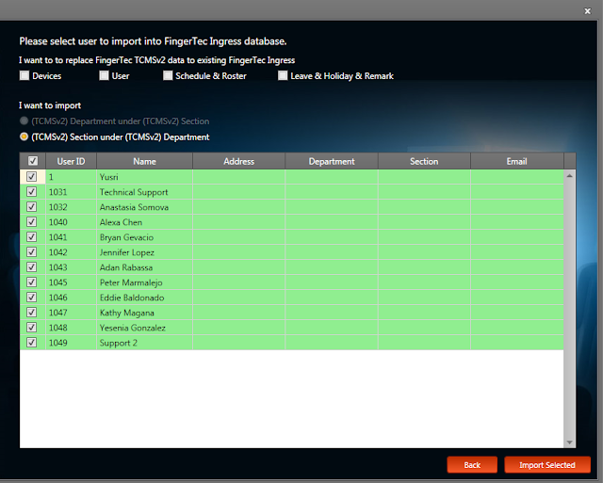Toggle Adan Rabassa's selection checkbox
Image resolution: width=603 pixels, height=483 pixels.
(x=31, y=266)
